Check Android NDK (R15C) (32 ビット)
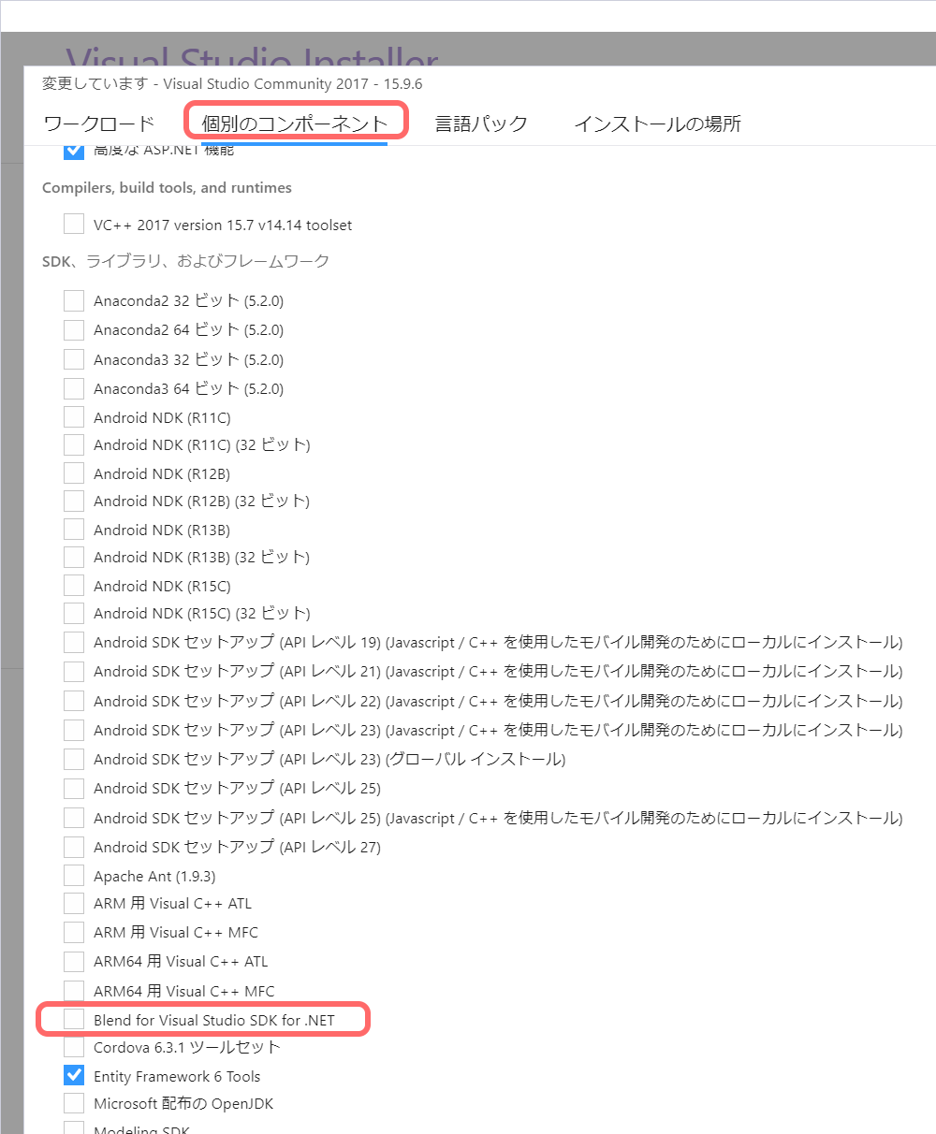The width and height of the screenshot is (936, 1134). coord(74,613)
